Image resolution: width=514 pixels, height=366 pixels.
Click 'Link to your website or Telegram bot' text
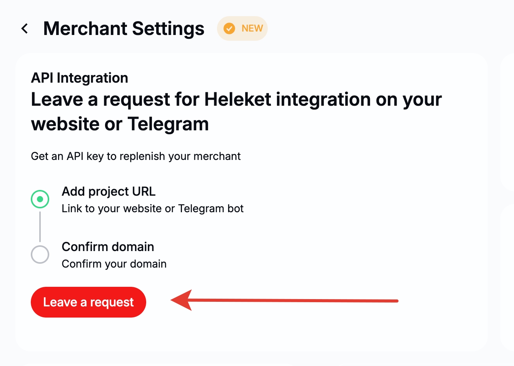click(x=152, y=209)
